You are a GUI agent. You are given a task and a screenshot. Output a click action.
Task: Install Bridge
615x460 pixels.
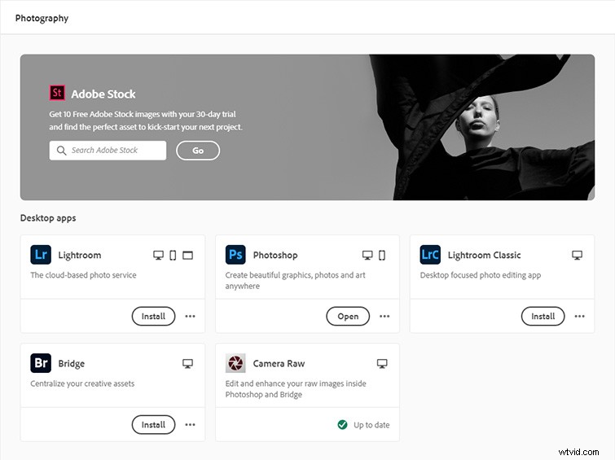(153, 424)
